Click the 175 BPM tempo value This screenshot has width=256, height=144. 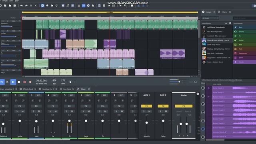click(x=63, y=80)
